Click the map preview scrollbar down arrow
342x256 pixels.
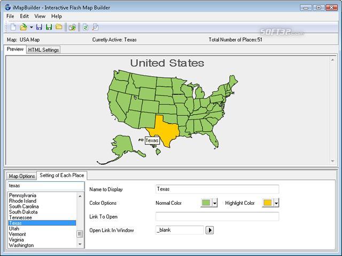pos(332,161)
